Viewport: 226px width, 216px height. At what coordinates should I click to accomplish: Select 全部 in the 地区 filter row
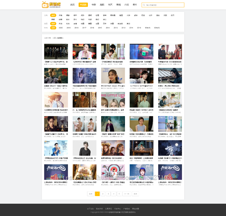coord(53,24)
